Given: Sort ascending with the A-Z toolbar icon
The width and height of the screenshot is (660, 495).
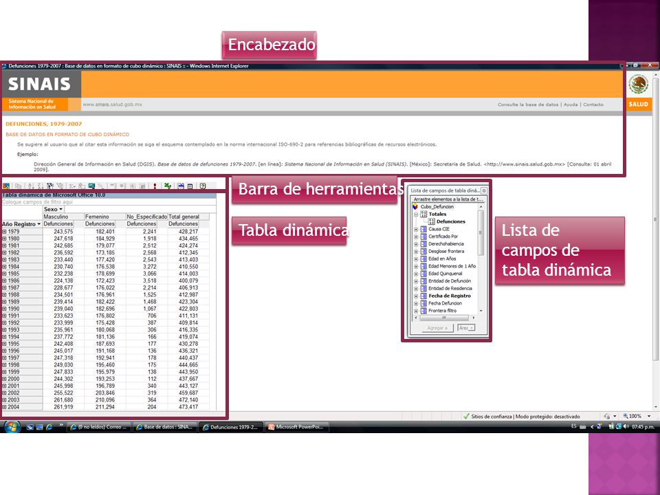Looking at the screenshot, I should point(30,186).
